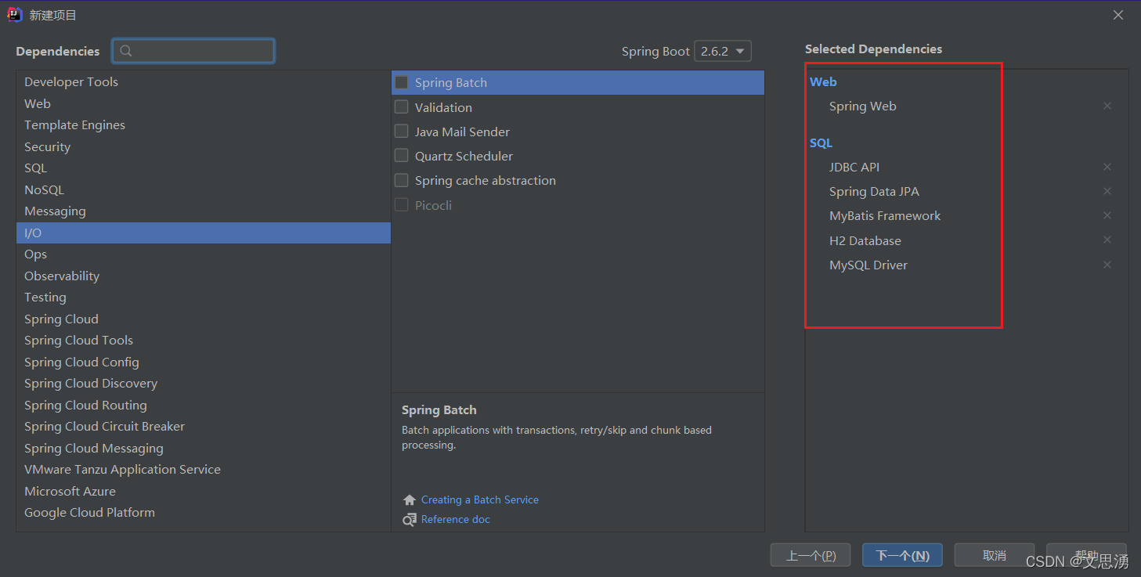Screen dimensions: 1141x577
Task: Select H2 Database entry
Action: tap(865, 240)
